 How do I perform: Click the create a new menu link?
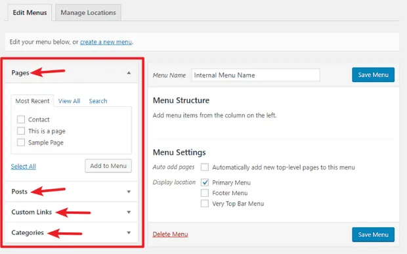pyautogui.click(x=106, y=42)
